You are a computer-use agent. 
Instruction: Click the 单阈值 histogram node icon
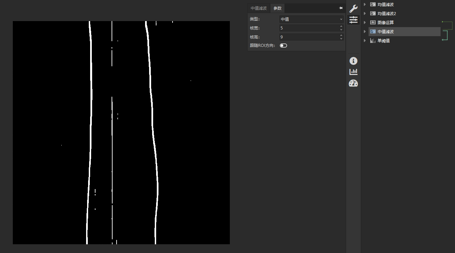[373, 40]
